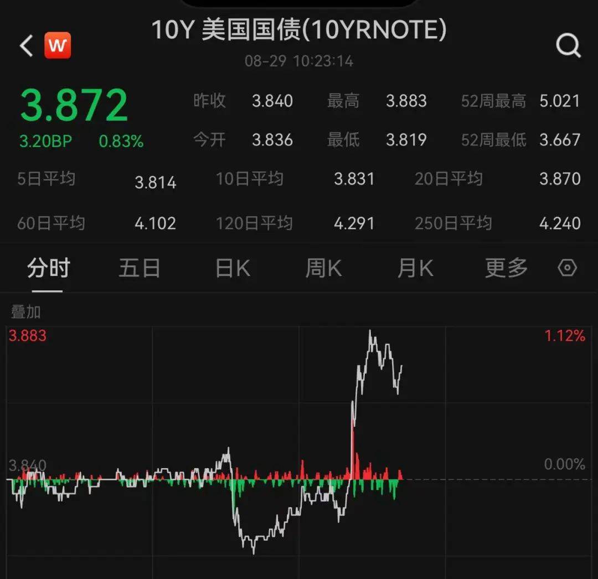Open the search magnifier icon
The image size is (598, 579).
point(568,46)
